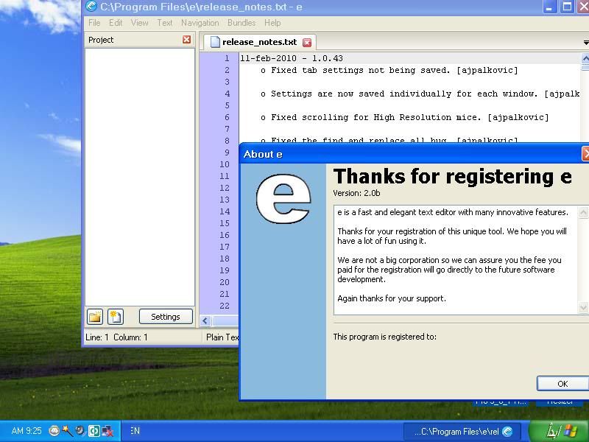Click the editor's vertical scrollbar up arrow
Image resolution: width=589 pixels, height=442 pixels.
click(x=585, y=58)
